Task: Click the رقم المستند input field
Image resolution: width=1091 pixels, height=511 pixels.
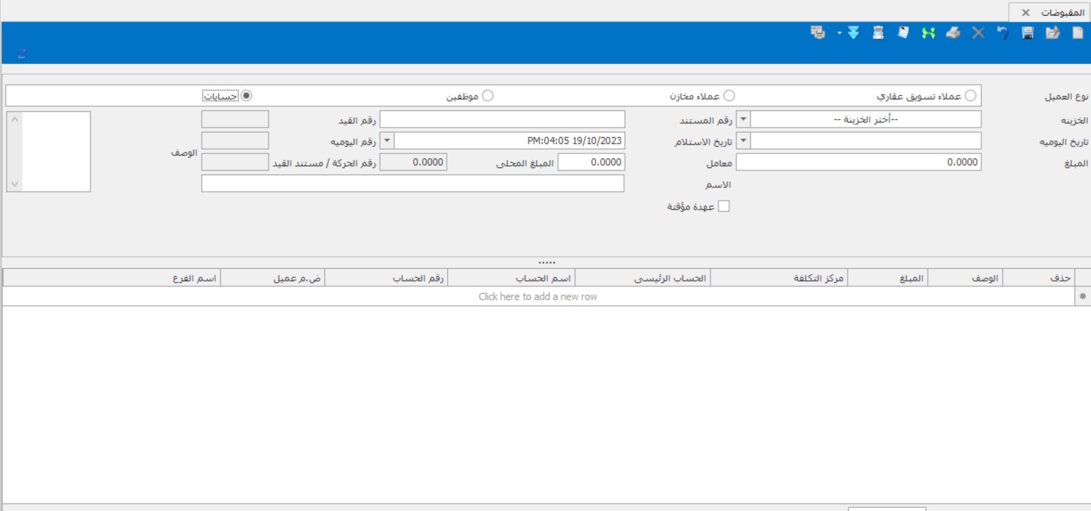Action: coord(502,119)
